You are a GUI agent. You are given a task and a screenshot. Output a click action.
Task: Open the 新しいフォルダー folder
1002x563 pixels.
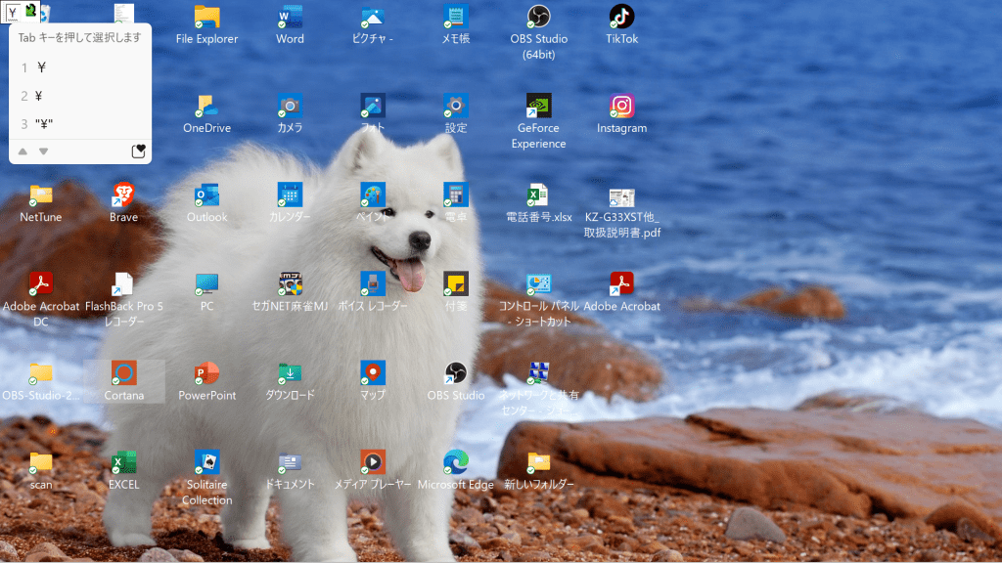[538, 462]
